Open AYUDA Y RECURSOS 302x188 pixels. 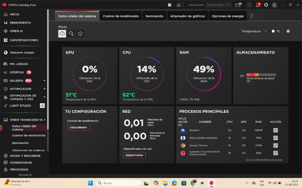tap(25, 156)
